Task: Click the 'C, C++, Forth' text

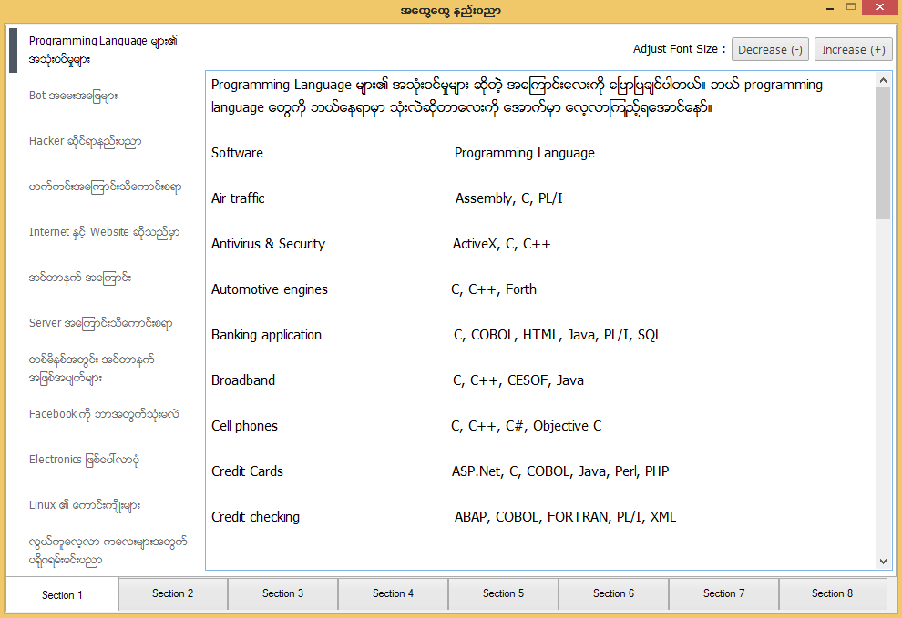Action: [x=494, y=289]
